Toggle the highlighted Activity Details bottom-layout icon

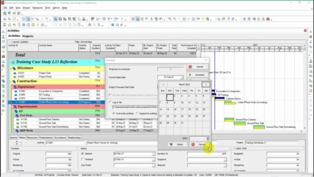55,19
